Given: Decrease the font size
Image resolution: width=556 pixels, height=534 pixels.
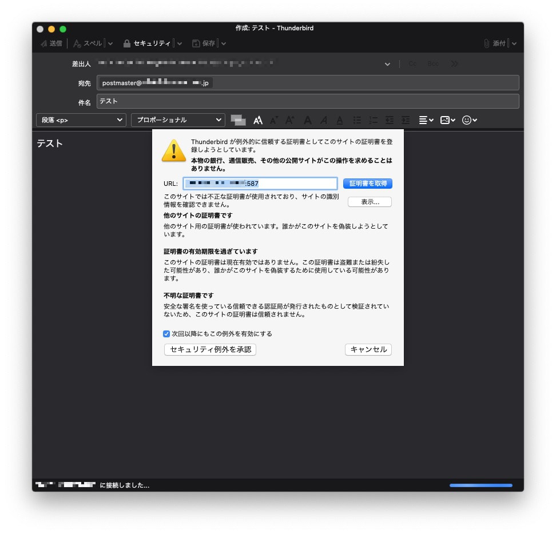Looking at the screenshot, I should click(x=274, y=120).
